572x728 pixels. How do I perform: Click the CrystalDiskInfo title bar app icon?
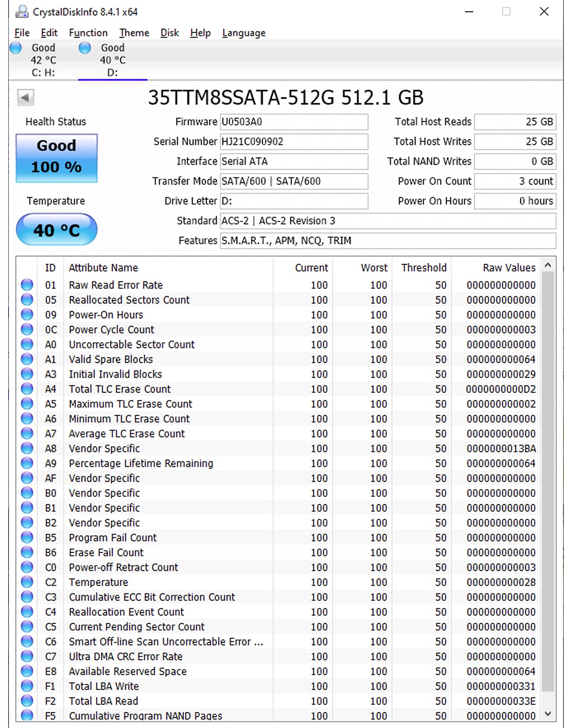[x=21, y=12]
